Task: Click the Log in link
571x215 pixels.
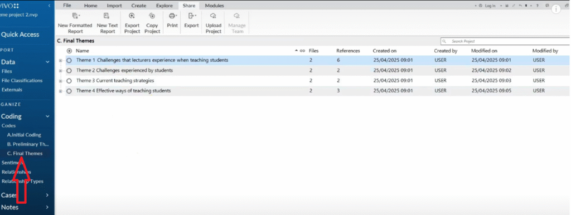Action: pyautogui.click(x=490, y=6)
